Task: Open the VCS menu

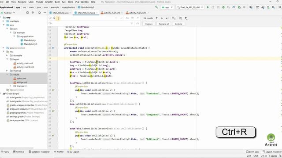Action: pos(77,2)
